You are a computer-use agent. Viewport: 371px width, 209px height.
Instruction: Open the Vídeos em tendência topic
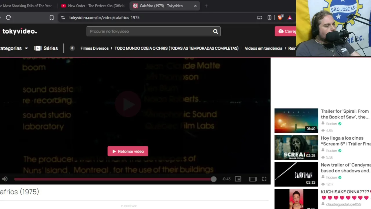click(x=263, y=48)
